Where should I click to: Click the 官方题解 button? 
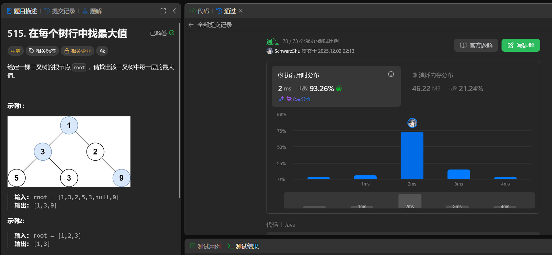(x=476, y=45)
